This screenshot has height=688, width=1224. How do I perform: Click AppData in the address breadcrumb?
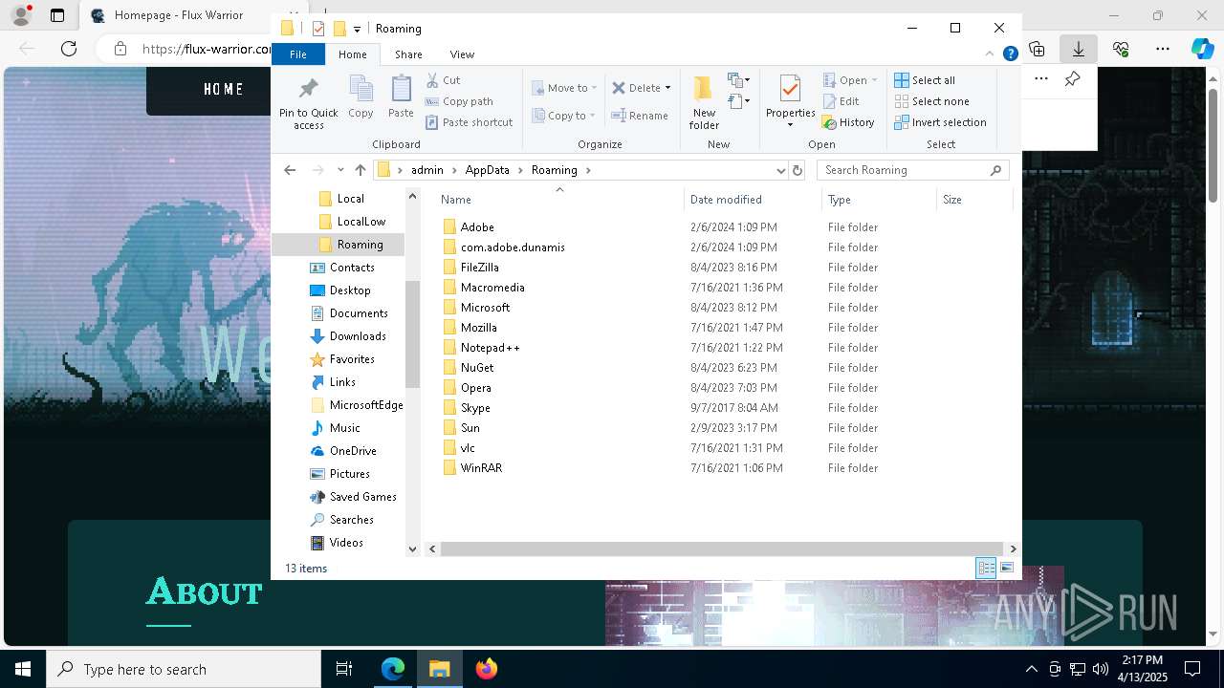pyautogui.click(x=487, y=170)
